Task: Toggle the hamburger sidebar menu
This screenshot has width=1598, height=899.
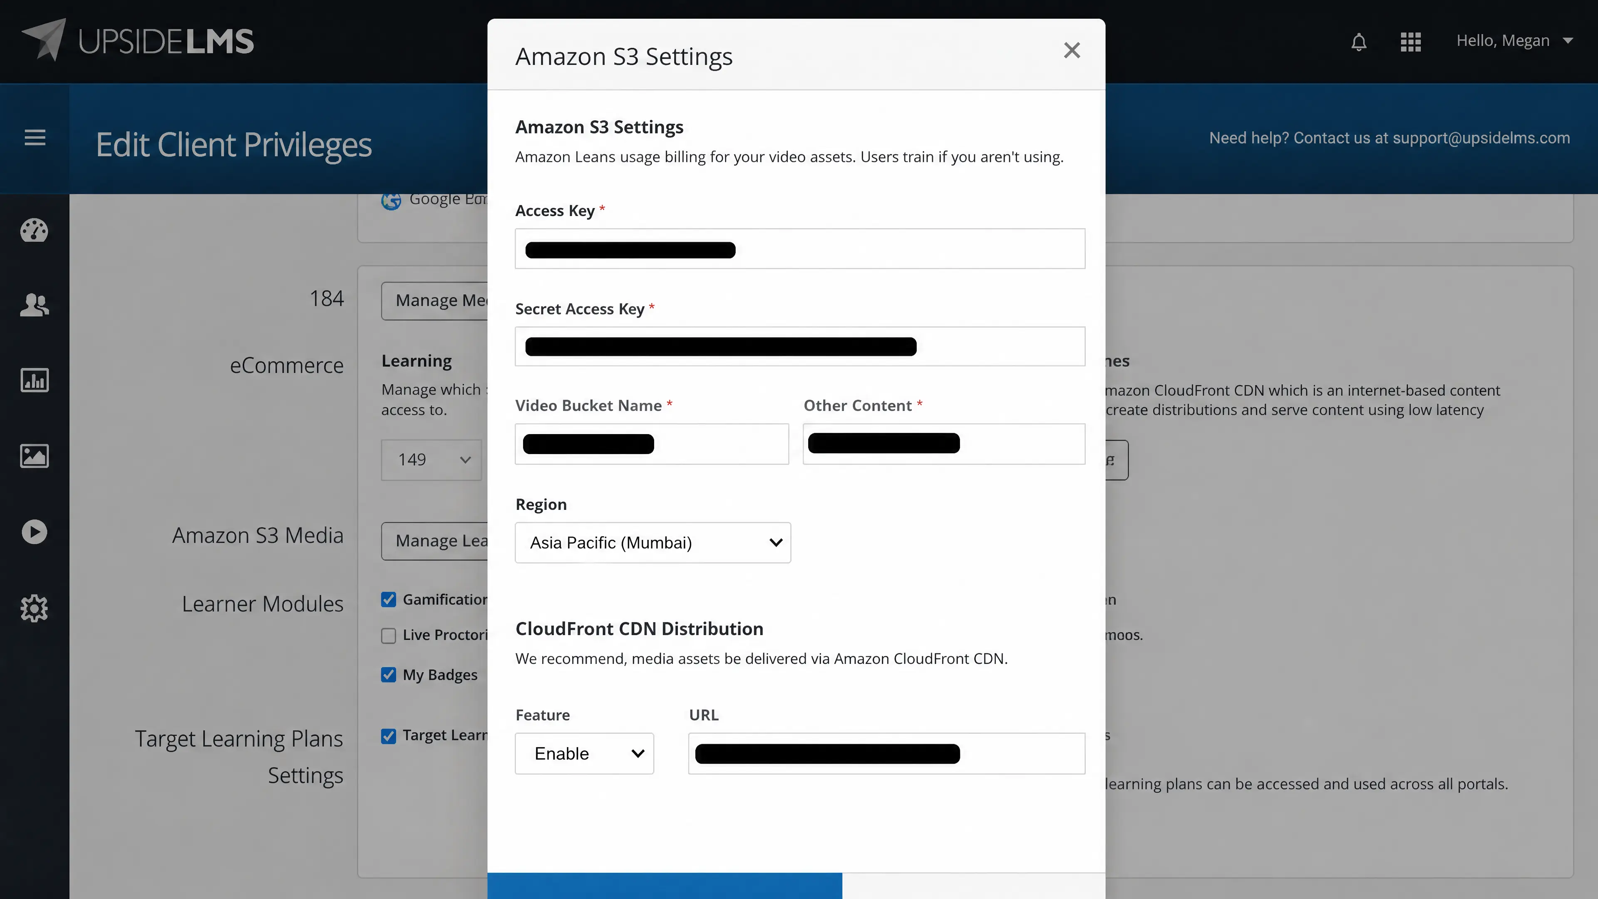Action: click(35, 138)
